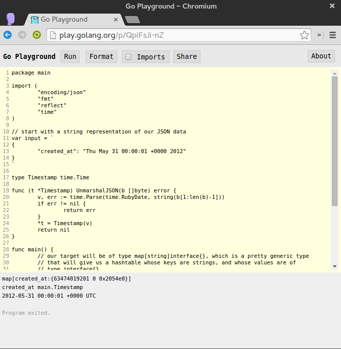Click the 'return err' line

point(80,210)
